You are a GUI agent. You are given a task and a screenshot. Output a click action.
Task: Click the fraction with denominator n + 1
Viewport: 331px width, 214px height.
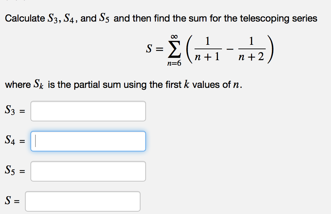click(x=208, y=49)
